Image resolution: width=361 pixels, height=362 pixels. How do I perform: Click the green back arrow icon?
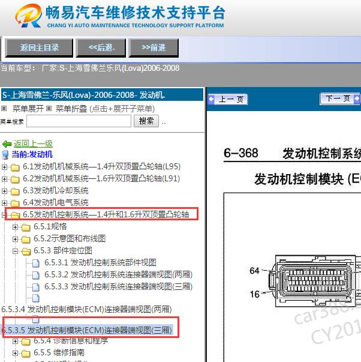point(7,144)
